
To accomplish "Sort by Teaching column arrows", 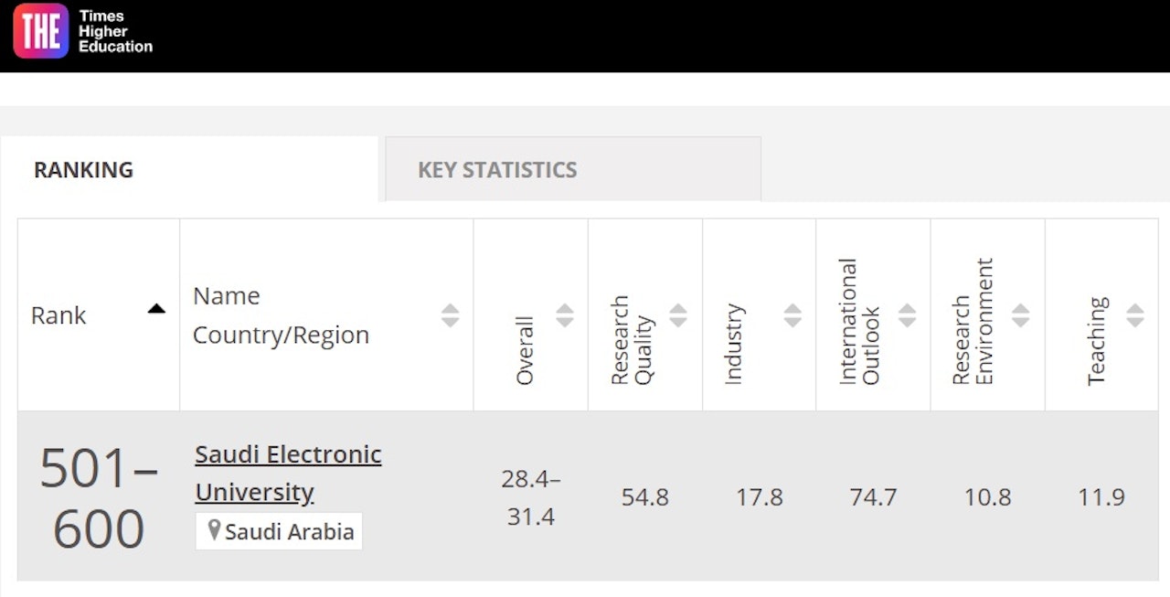I will pyautogui.click(x=1135, y=315).
